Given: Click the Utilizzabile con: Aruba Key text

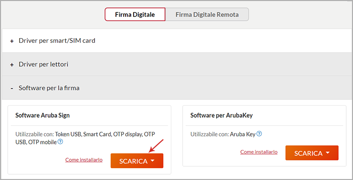Looking at the screenshot, I should (223, 134).
